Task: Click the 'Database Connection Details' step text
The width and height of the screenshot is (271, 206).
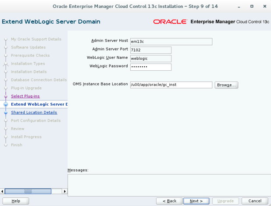Action: click(x=39, y=80)
